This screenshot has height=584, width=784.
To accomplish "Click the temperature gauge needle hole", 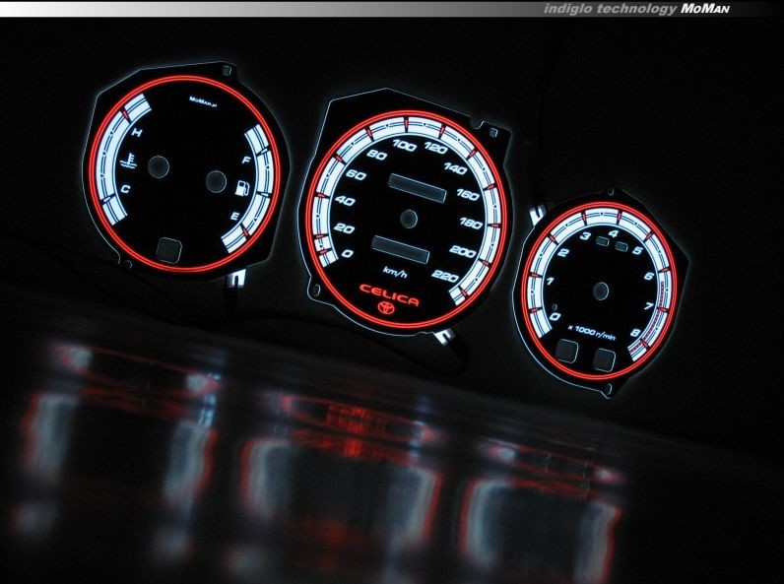I will (x=159, y=166).
